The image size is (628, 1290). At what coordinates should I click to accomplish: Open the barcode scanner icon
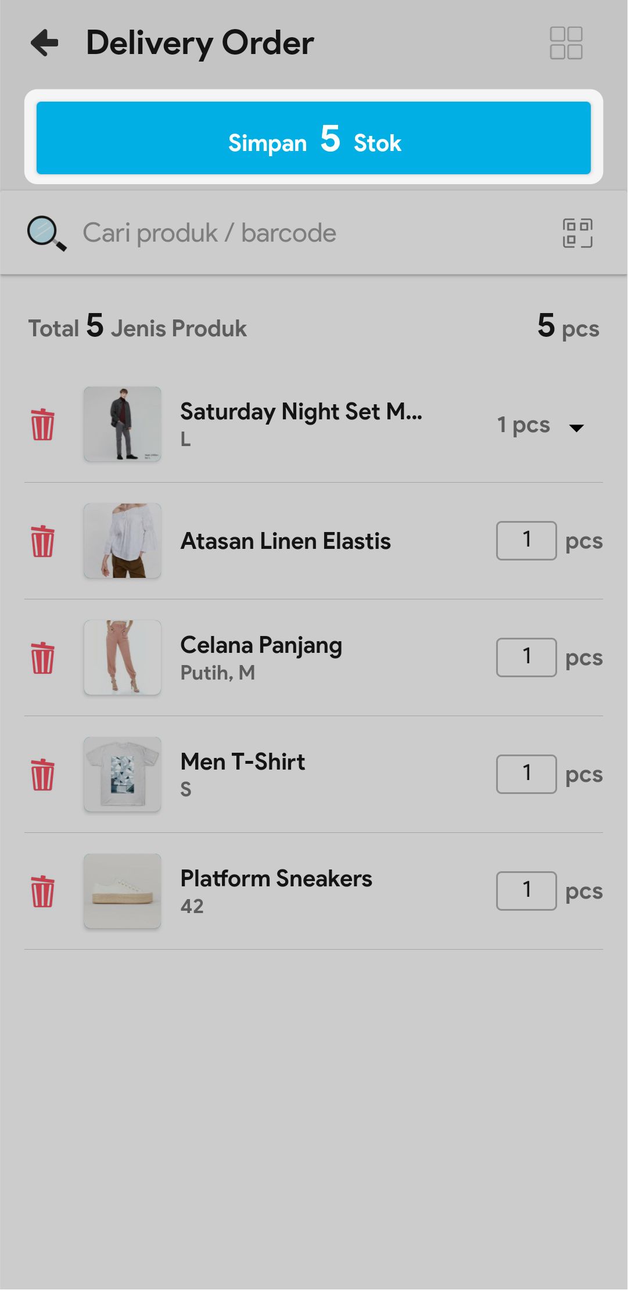(x=577, y=233)
